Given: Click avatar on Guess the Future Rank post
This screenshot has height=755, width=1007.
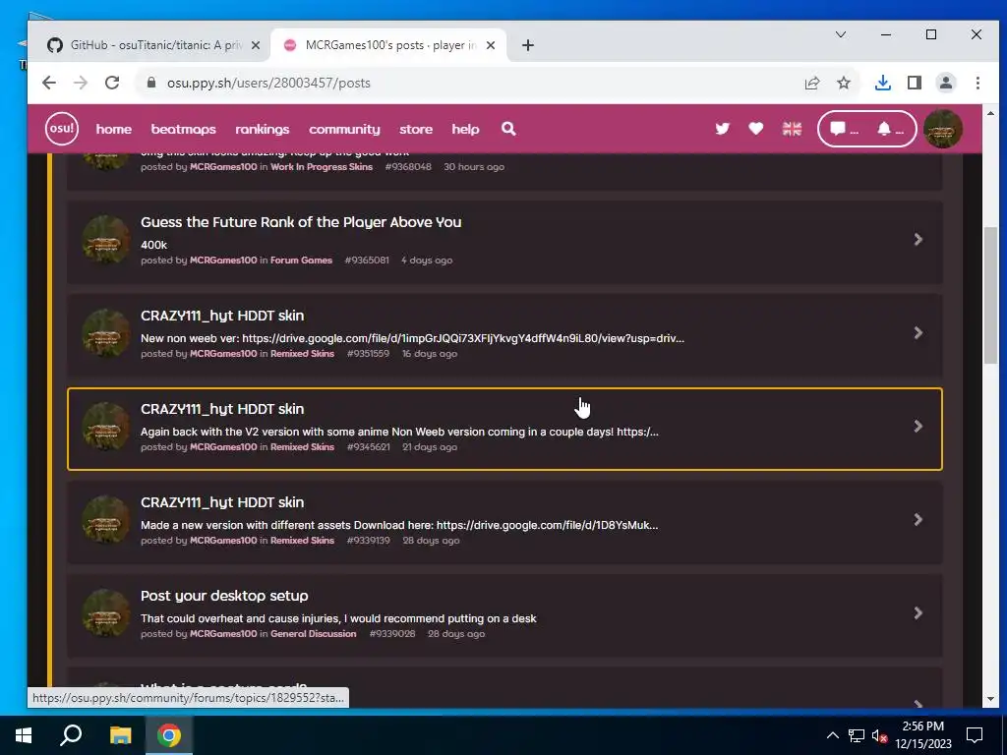Looking at the screenshot, I should (x=106, y=240).
